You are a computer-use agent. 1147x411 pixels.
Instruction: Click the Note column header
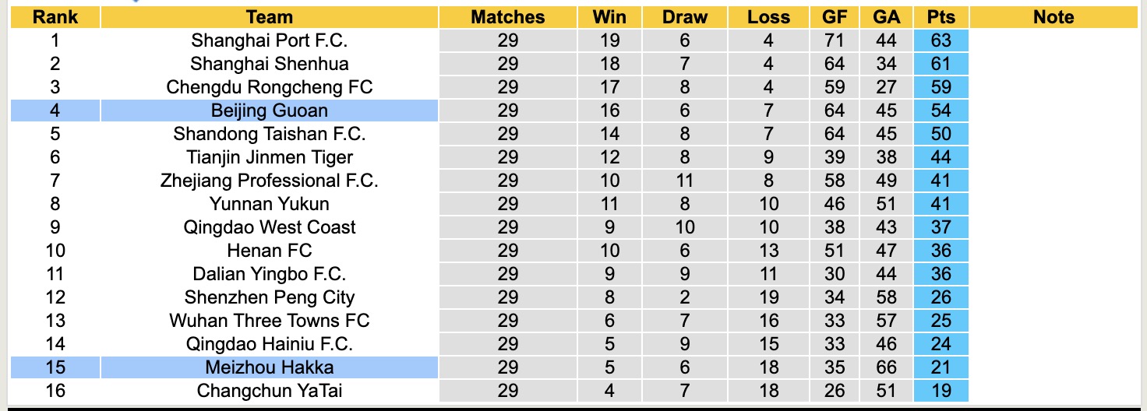click(1053, 17)
